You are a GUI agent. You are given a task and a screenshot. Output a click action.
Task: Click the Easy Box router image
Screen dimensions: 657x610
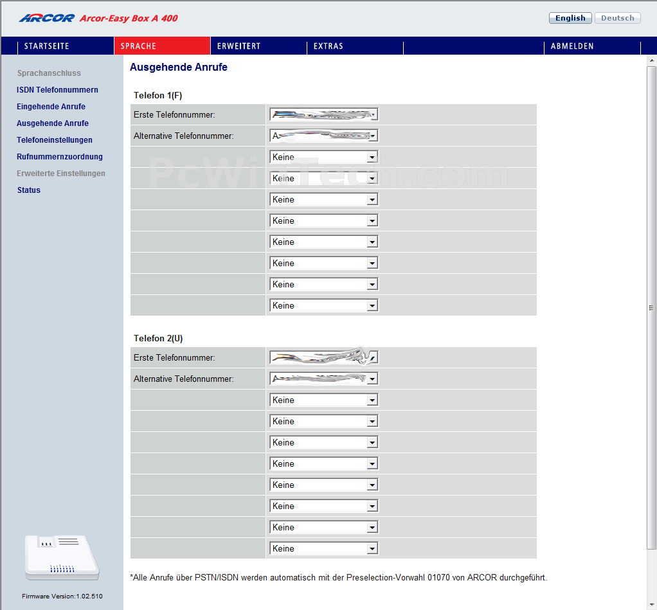tap(62, 557)
